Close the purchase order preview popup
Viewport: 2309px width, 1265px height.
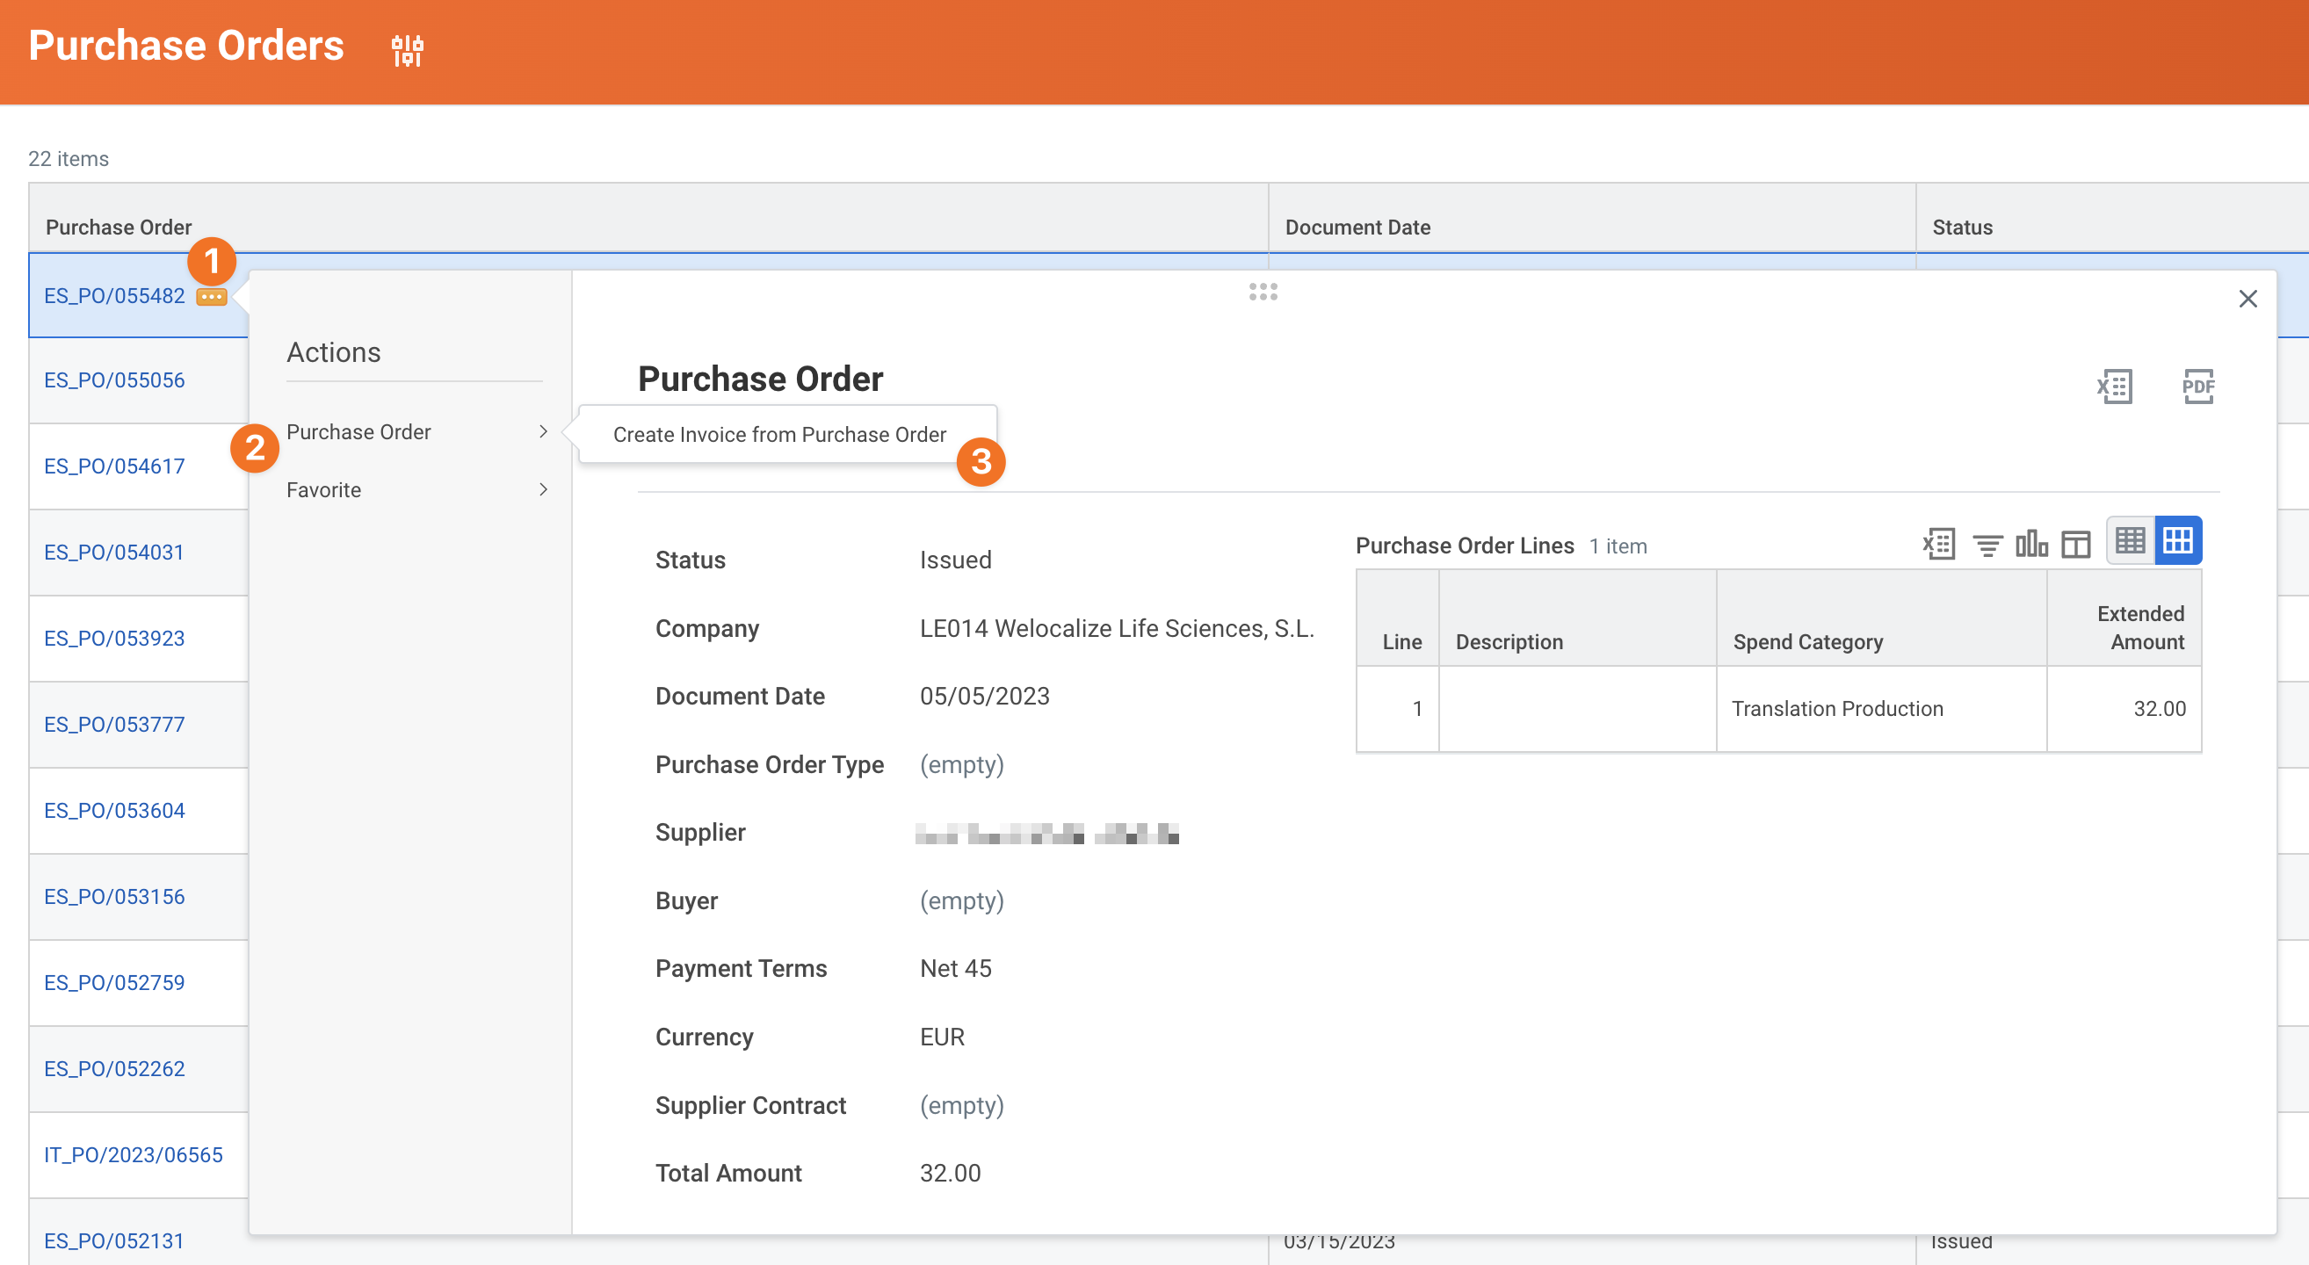tap(2247, 299)
